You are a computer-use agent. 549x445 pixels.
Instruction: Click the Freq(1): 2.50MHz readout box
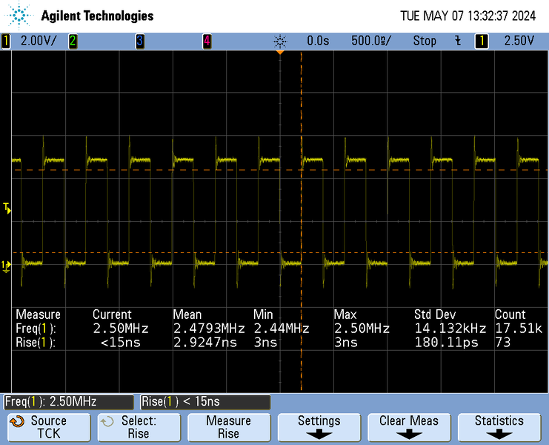[x=69, y=401]
